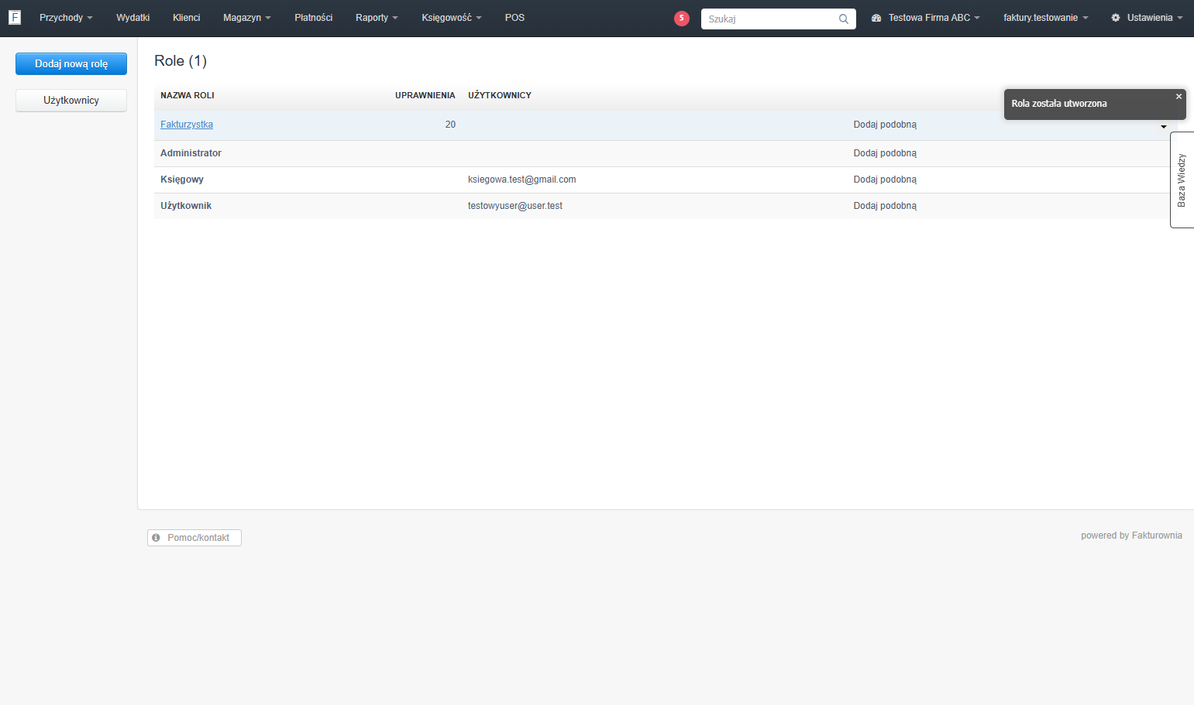Open the Baza Wiedzy side tab

[1182, 180]
